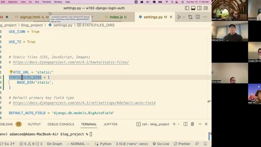Viewport: 261px width, 147px height.
Task: Open the Selection menu
Action: [13, 2]
